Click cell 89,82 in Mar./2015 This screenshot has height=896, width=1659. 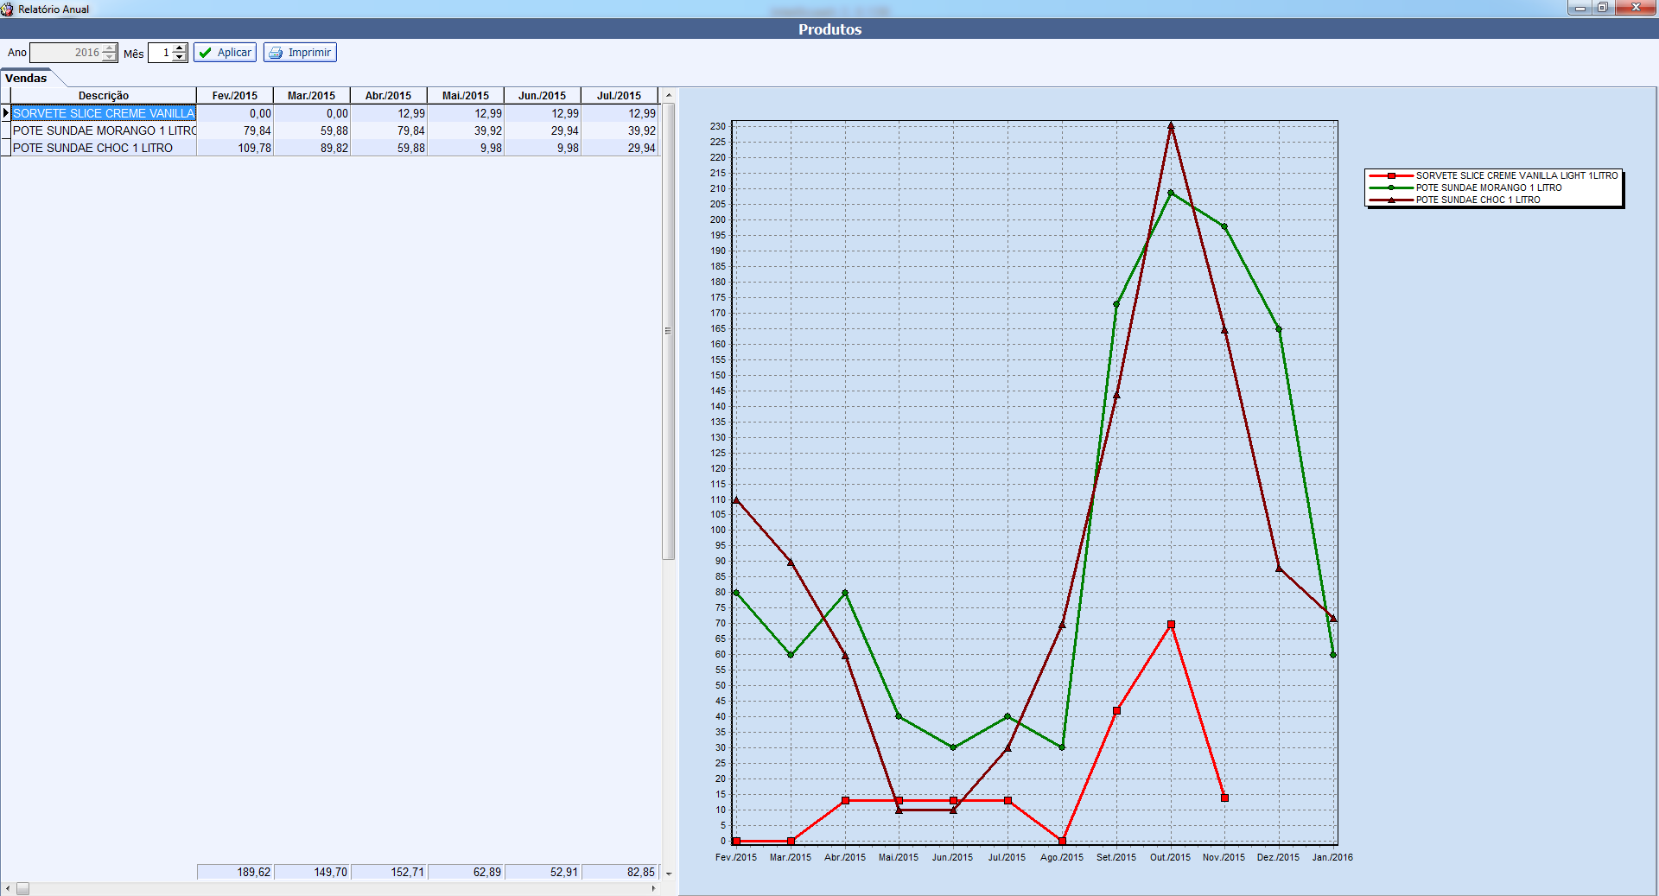point(312,148)
